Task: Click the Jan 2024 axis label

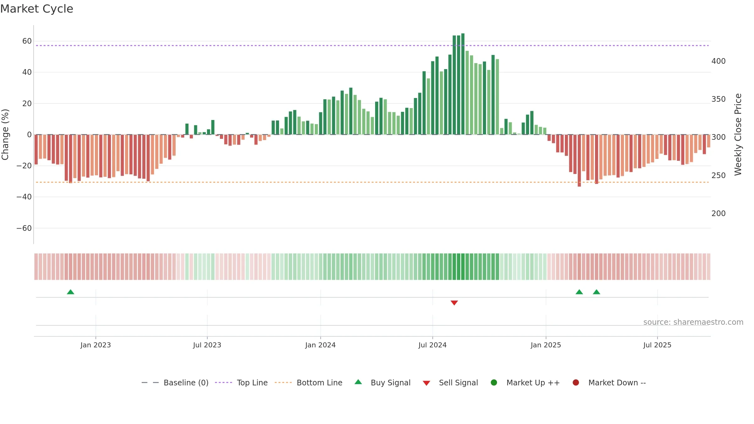Action: click(x=320, y=345)
